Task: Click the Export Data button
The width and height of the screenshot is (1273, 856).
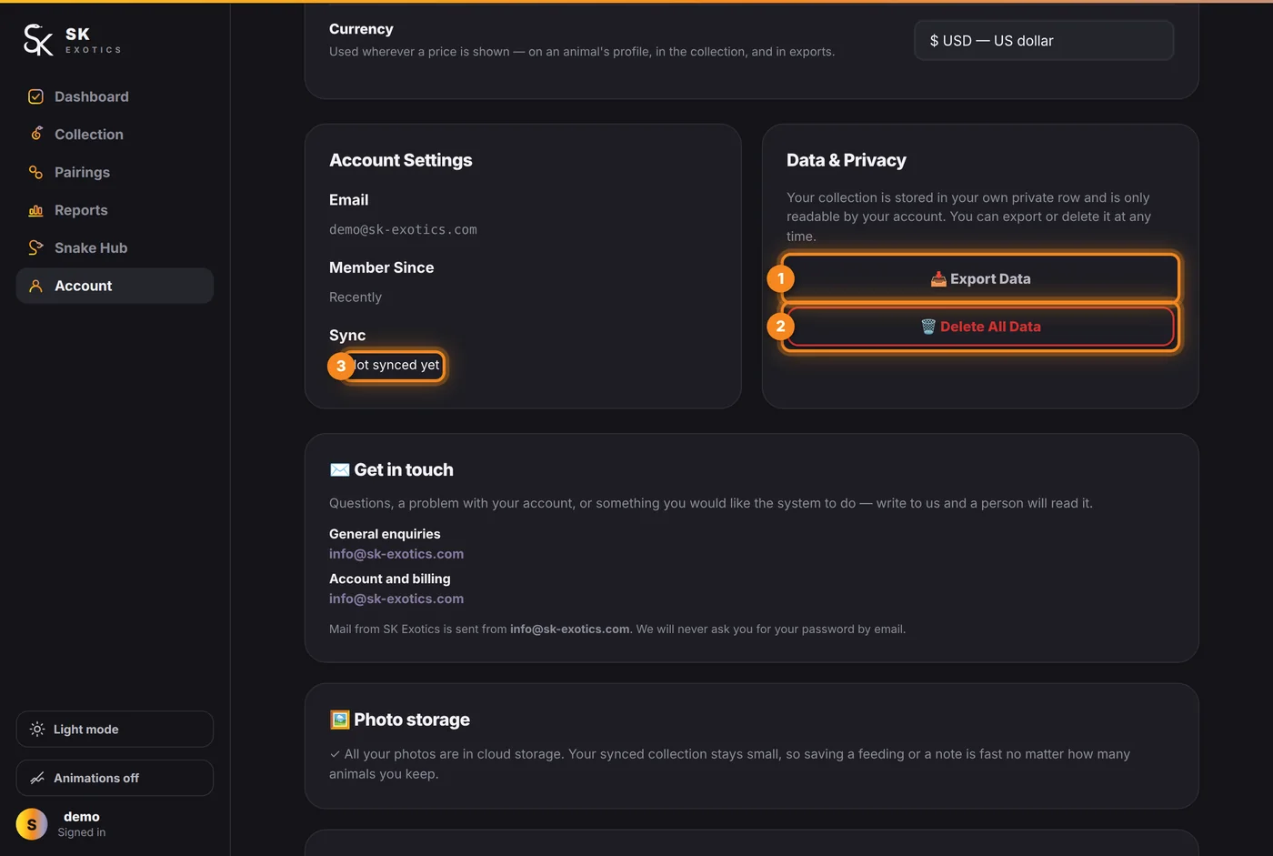Action: point(980,278)
